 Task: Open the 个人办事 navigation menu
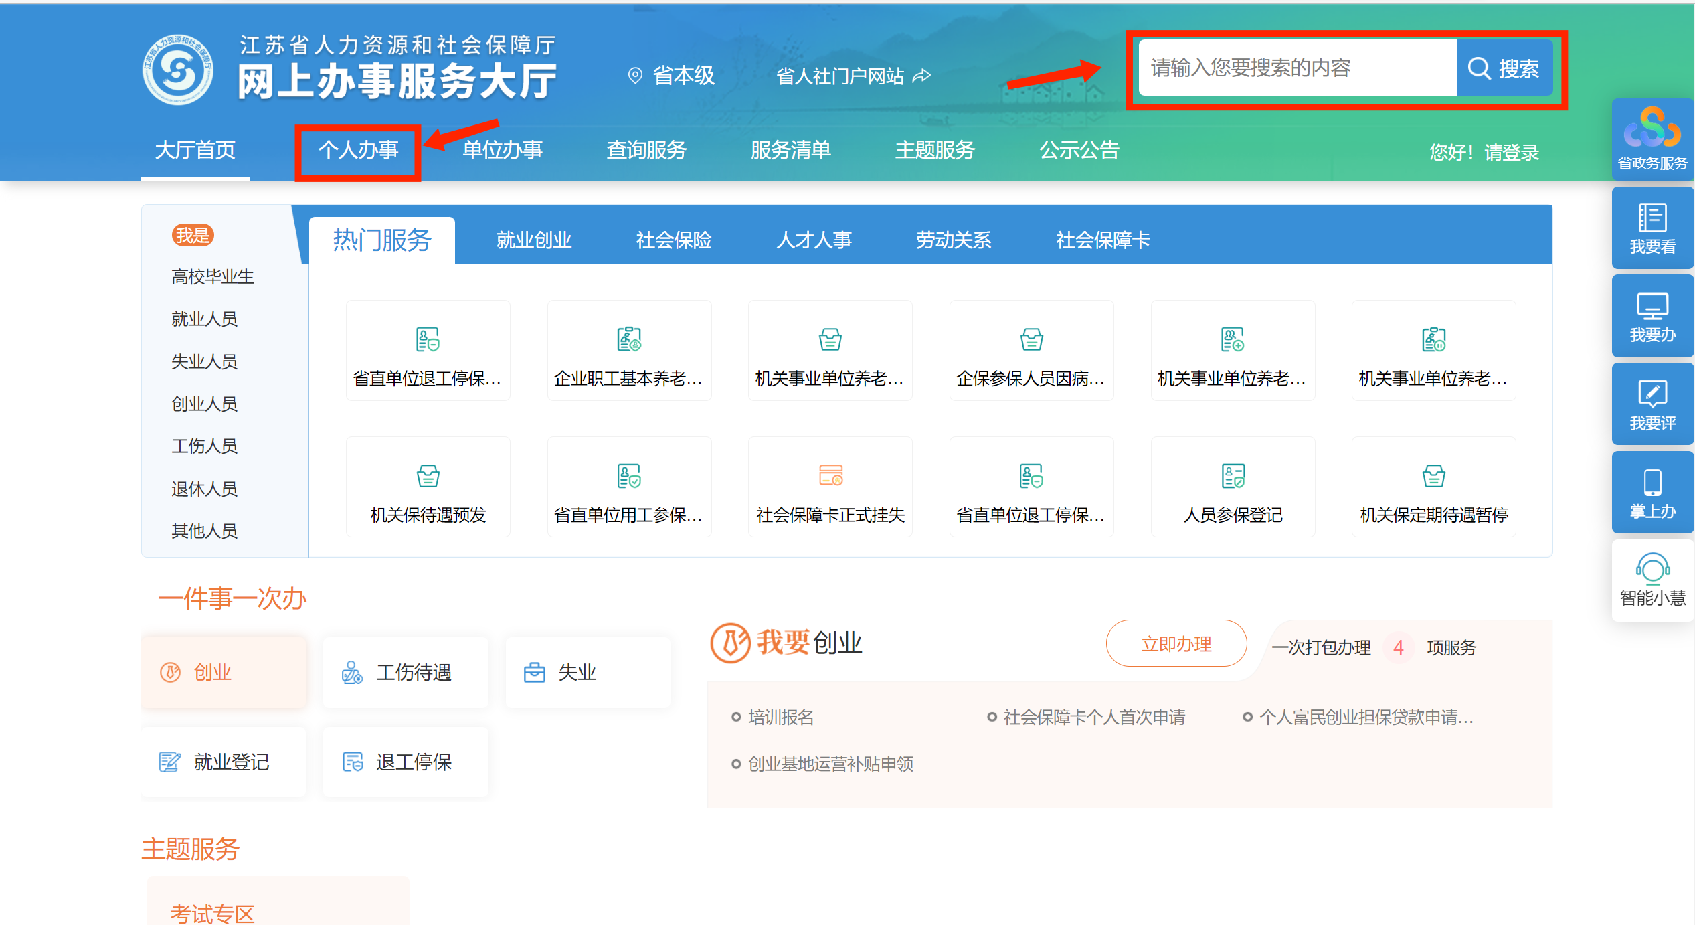click(358, 150)
